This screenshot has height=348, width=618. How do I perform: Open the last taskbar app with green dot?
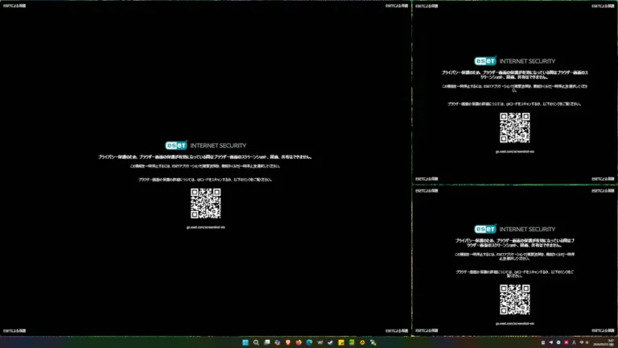[373, 342]
